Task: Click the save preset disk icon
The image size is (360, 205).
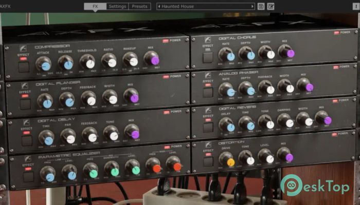Action: (x=261, y=7)
